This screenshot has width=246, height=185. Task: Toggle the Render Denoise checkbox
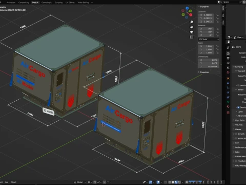point(238,107)
